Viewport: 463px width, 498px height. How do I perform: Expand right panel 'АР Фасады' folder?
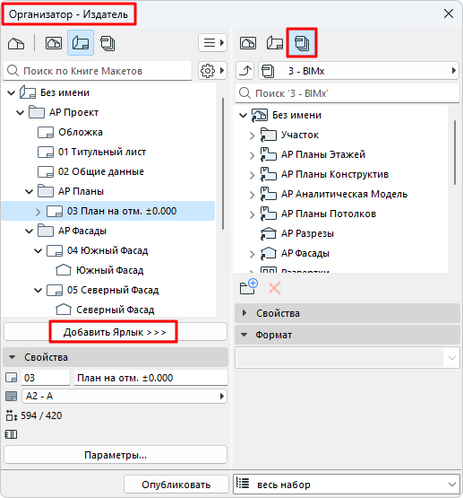point(252,254)
